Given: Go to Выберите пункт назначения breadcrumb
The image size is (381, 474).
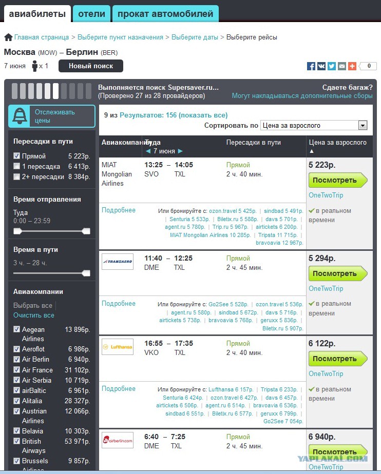Looking at the screenshot, I should click(120, 37).
